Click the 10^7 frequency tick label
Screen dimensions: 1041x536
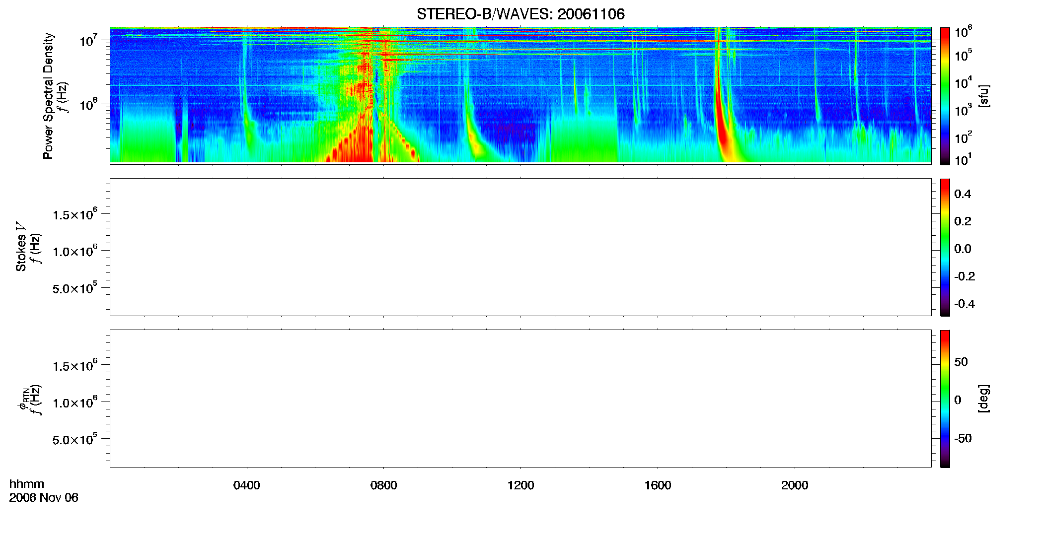point(88,40)
